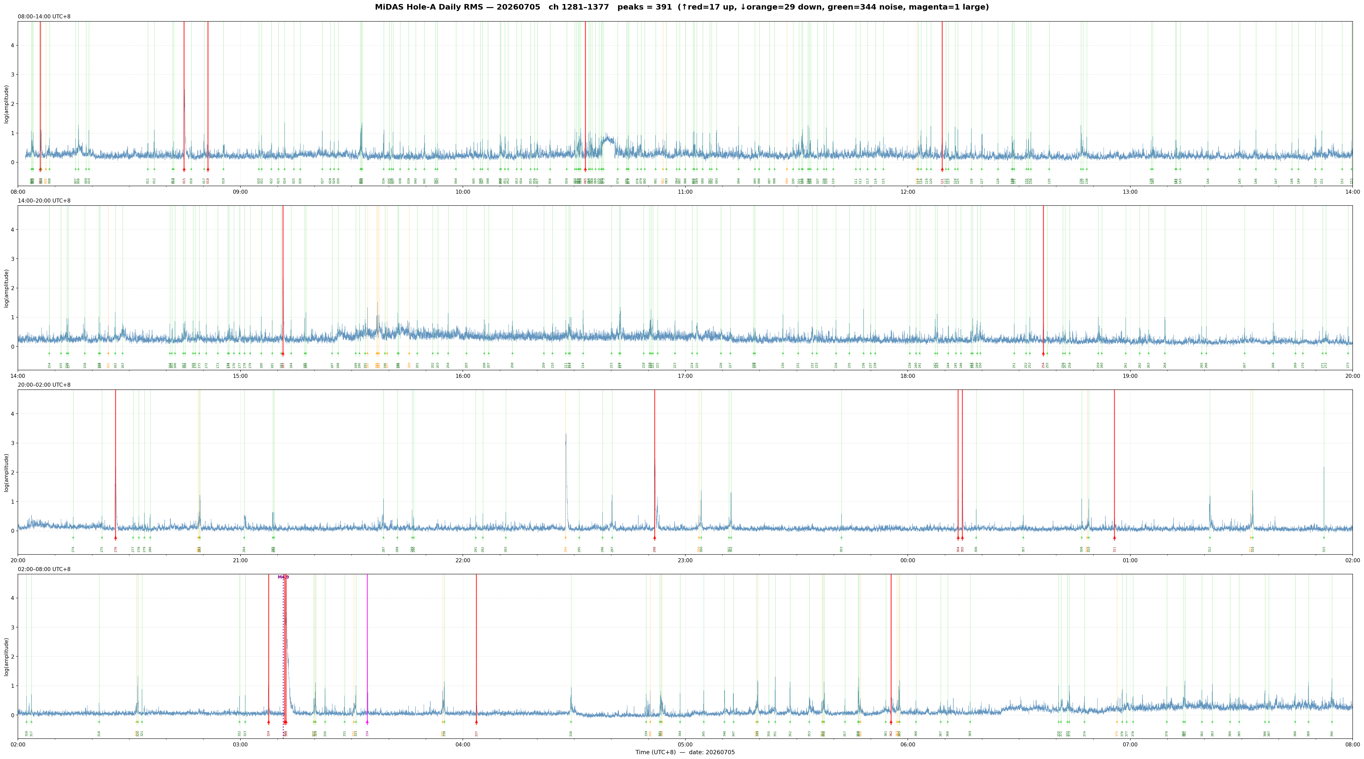Select the 07:00 time tick label

coord(1130,745)
